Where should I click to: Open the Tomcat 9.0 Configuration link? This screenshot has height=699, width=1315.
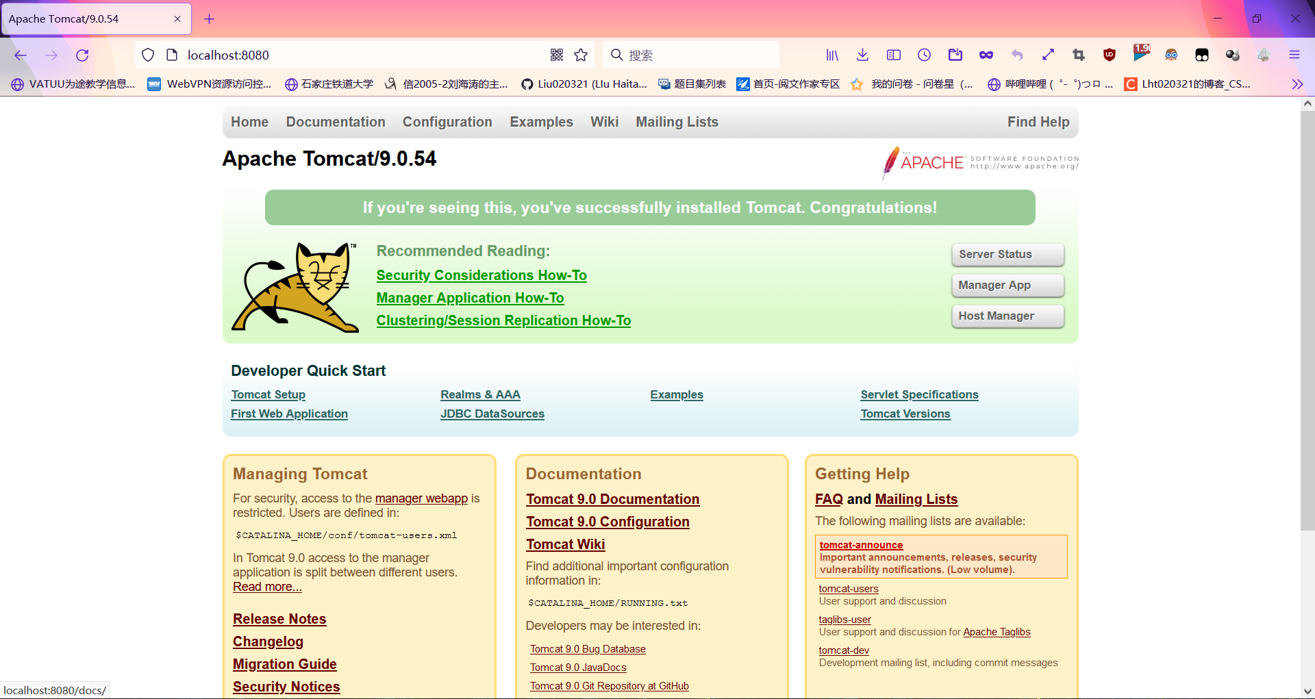click(x=608, y=522)
